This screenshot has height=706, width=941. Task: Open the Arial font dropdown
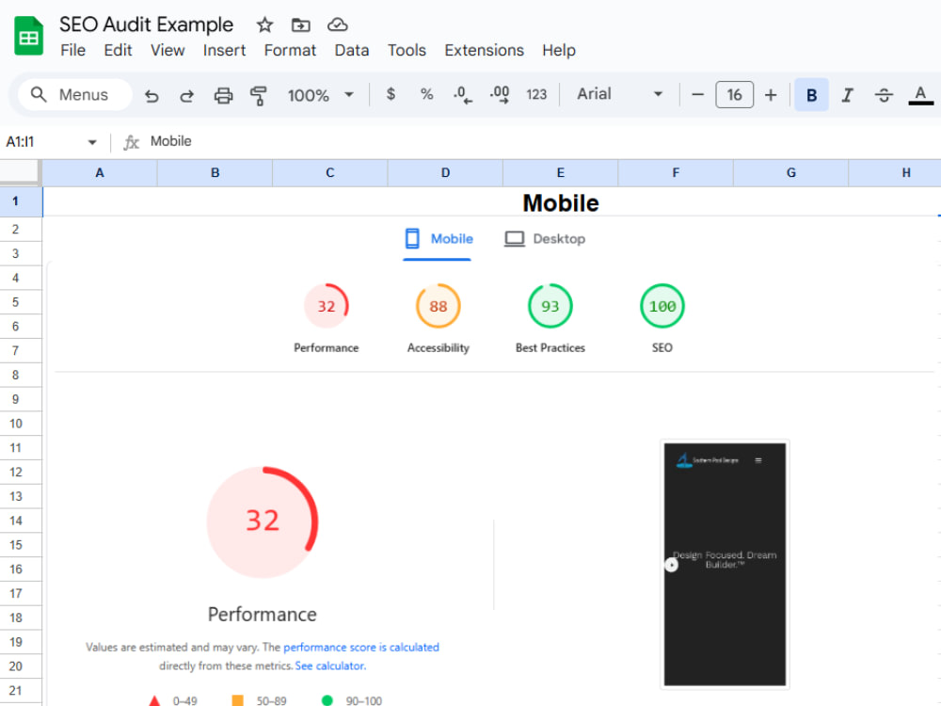(619, 94)
